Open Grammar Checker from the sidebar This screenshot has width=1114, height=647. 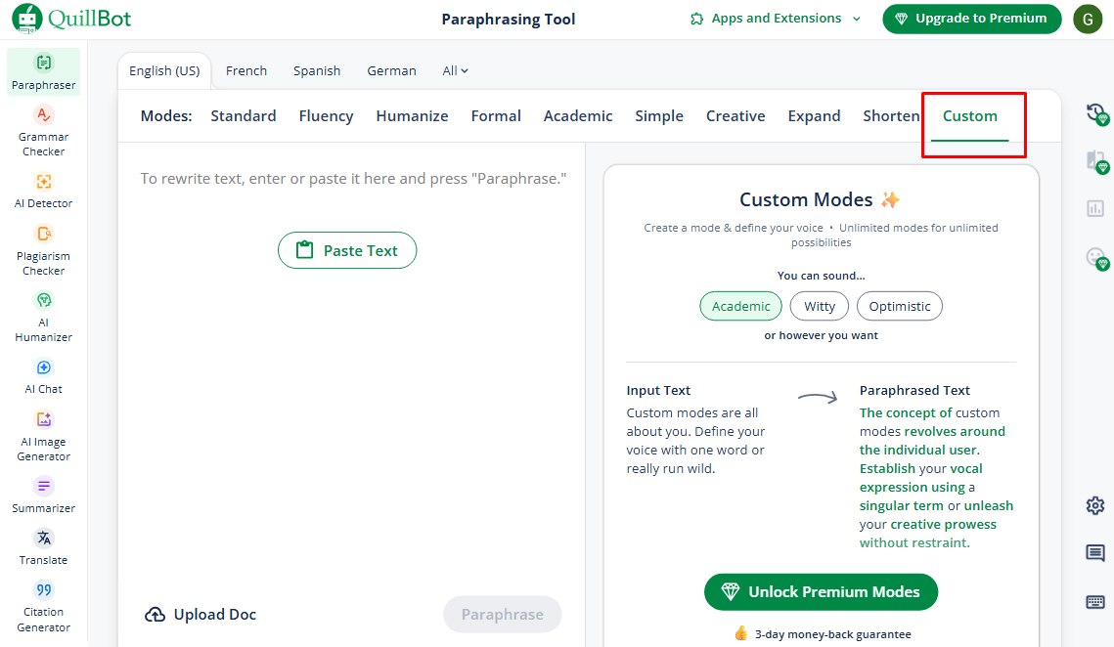coord(43,131)
